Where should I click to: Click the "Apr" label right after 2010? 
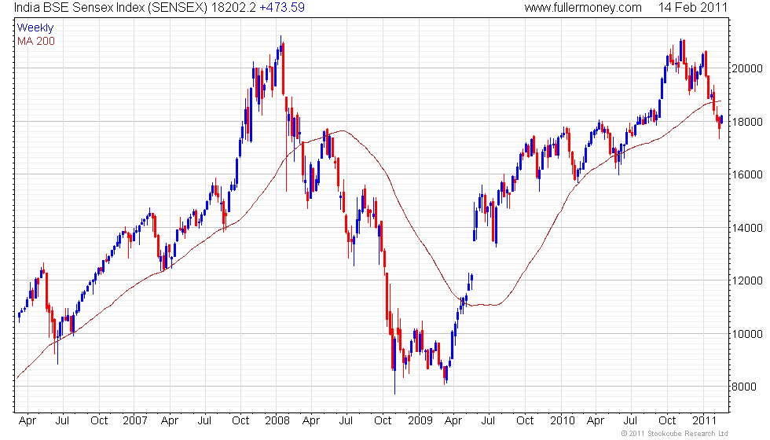(596, 421)
